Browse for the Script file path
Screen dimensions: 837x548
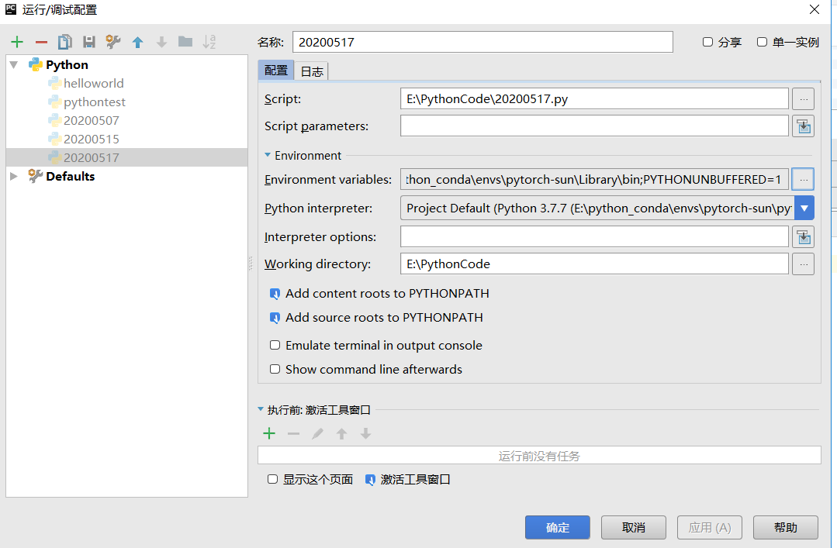tap(803, 98)
